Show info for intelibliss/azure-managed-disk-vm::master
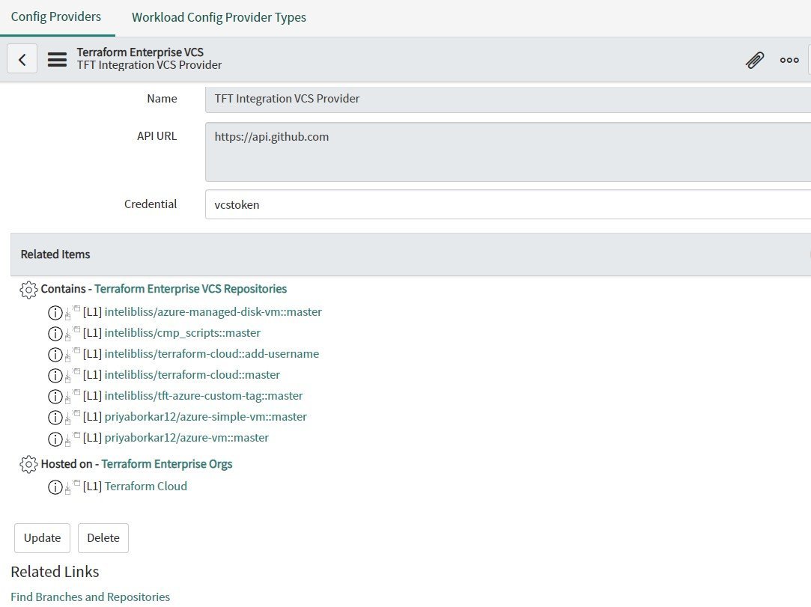This screenshot has height=607, width=811. pos(55,313)
